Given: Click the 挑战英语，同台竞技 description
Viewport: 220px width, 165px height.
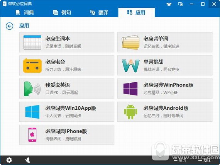Looking at the screenshot, I should coord(161,69).
